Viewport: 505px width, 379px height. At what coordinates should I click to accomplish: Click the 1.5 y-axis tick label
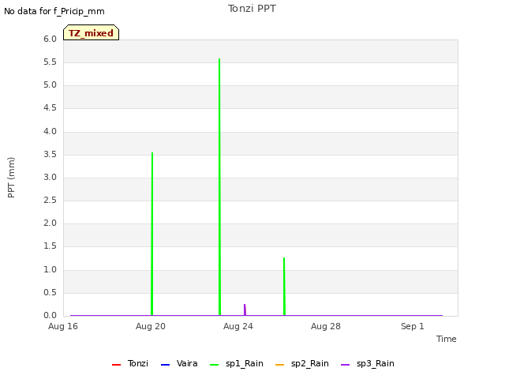point(50,246)
